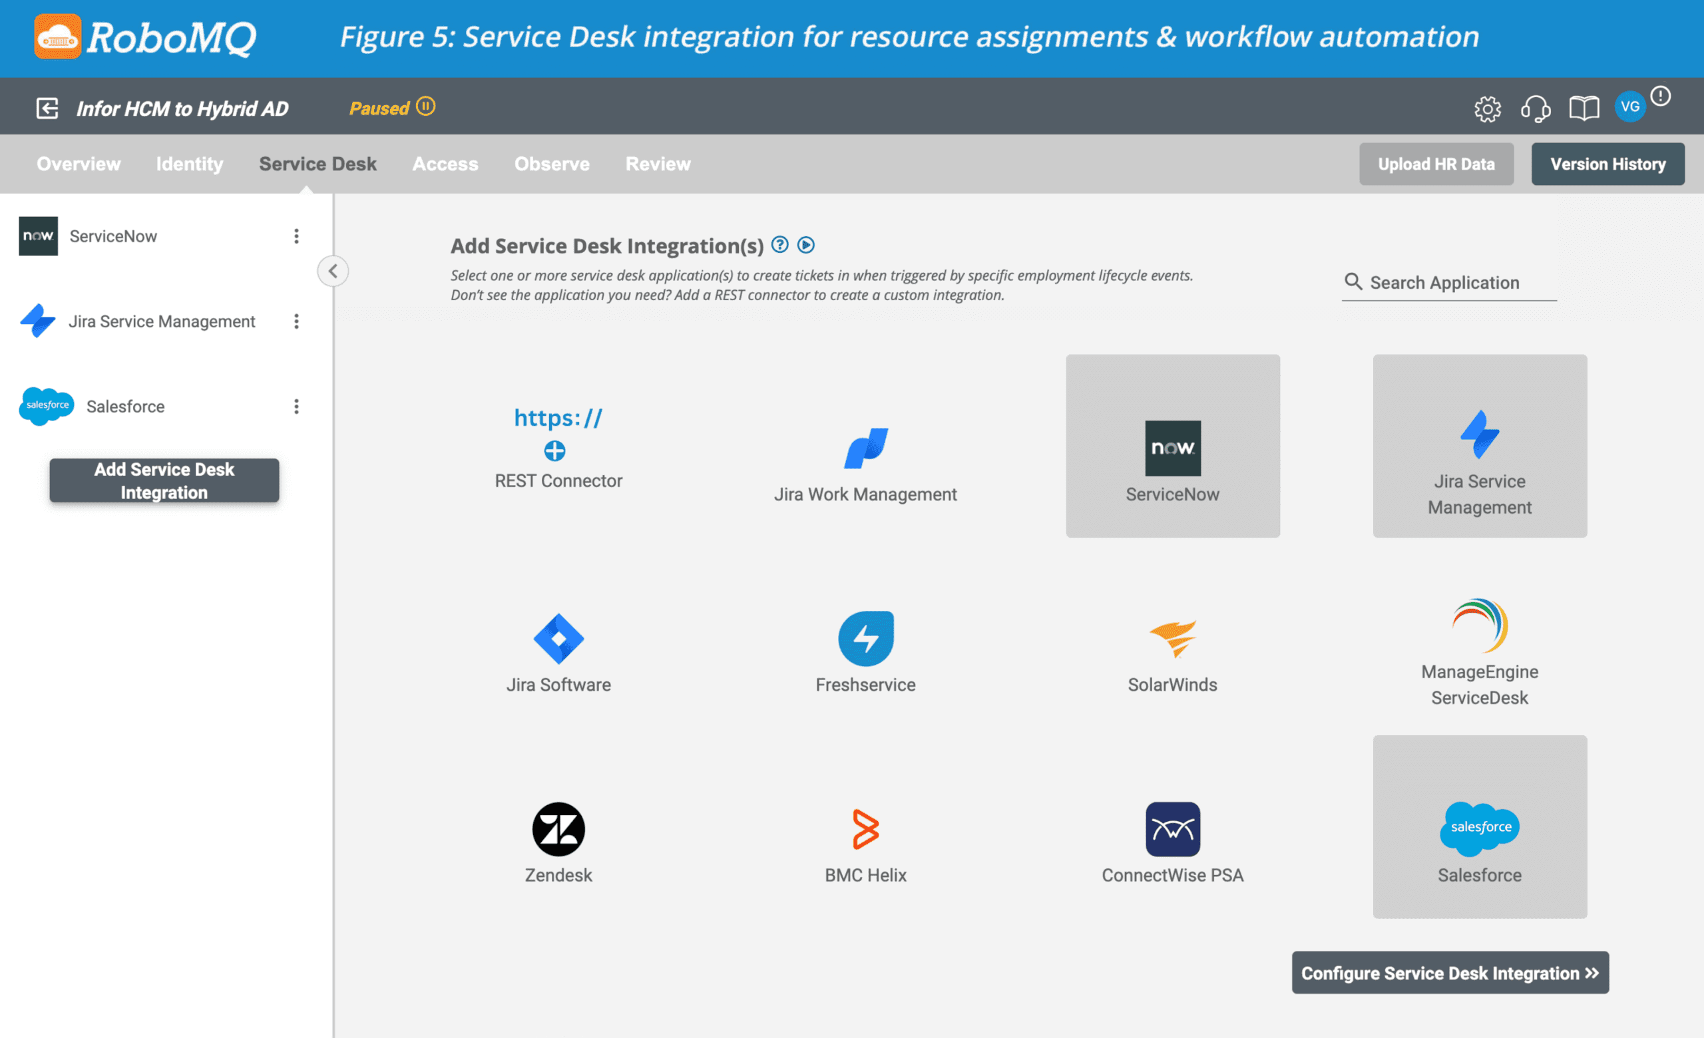This screenshot has height=1038, width=1704.
Task: Open the documentation book icon
Action: [x=1584, y=108]
